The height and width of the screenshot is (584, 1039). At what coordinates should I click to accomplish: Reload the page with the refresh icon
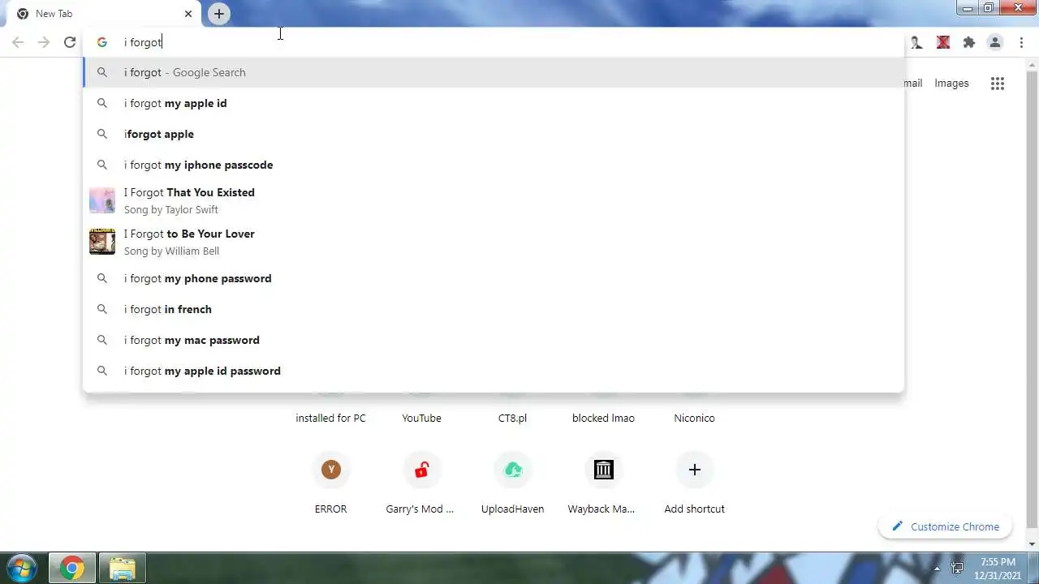coord(70,42)
